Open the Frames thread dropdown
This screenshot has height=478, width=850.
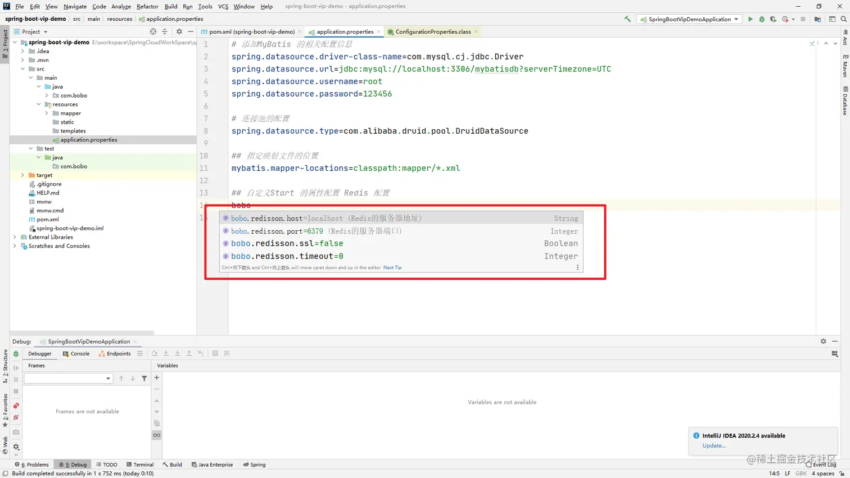click(x=68, y=379)
